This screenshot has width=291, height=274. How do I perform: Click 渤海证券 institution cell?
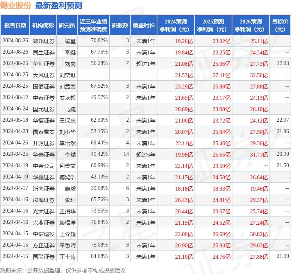(x=44, y=200)
